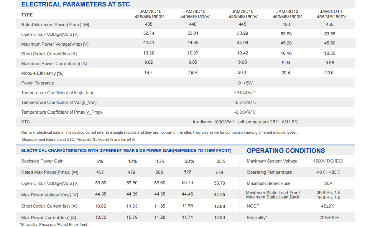The height and width of the screenshot is (227, 370).
Task: Select the Max Power Current value 12.23
Action: (x=220, y=218)
